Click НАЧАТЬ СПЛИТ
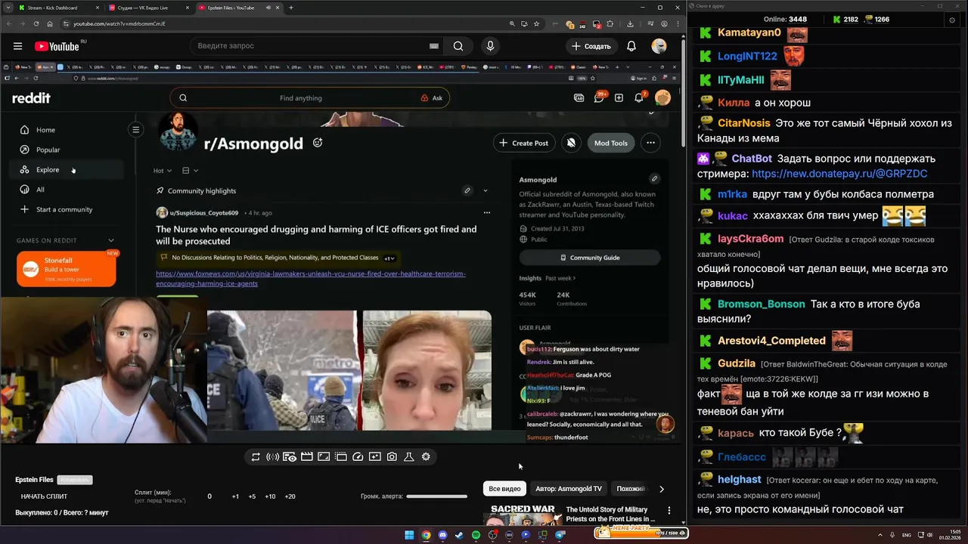968x544 pixels. click(x=44, y=496)
